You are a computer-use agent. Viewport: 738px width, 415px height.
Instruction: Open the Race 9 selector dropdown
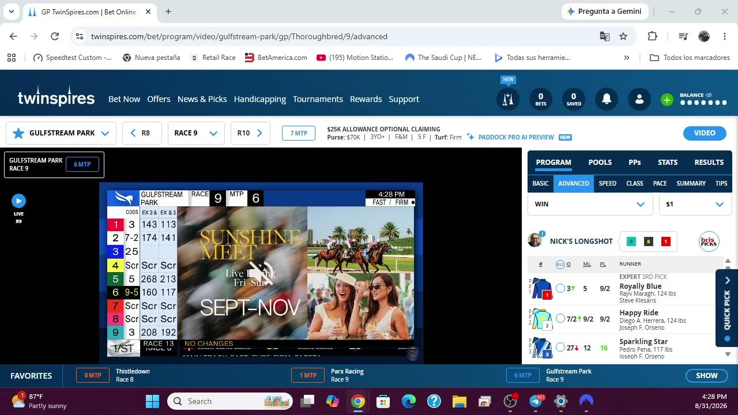tap(196, 133)
